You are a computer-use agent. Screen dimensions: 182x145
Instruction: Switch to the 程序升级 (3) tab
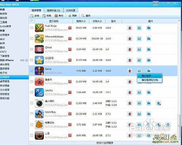coord(54,11)
